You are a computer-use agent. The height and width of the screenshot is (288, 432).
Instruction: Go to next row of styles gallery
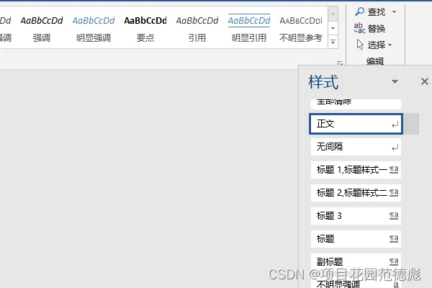(333, 28)
